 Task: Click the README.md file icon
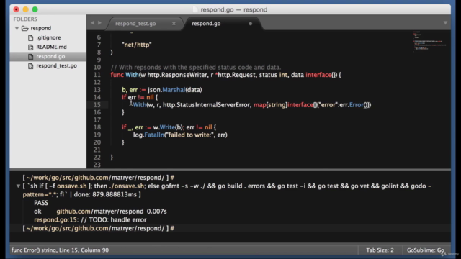tap(30, 47)
